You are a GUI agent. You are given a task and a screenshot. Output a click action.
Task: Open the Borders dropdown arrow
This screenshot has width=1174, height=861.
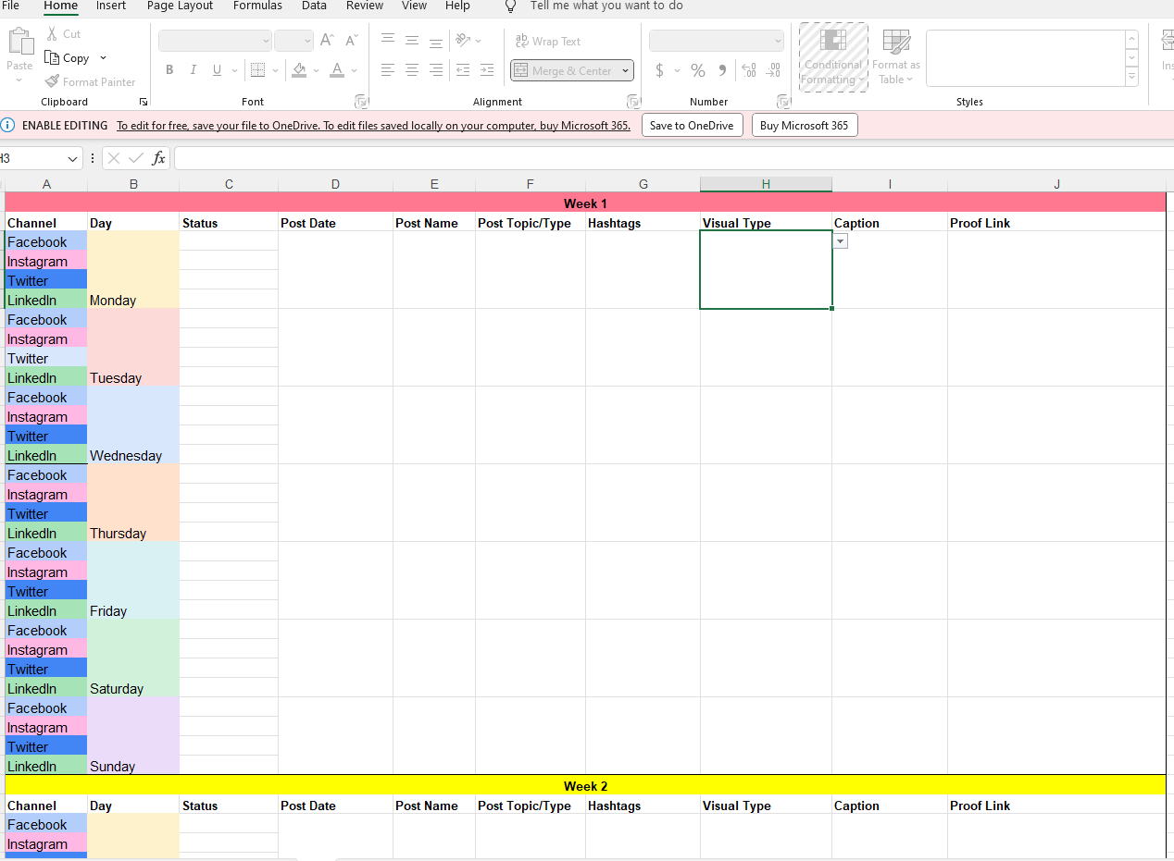coord(275,70)
